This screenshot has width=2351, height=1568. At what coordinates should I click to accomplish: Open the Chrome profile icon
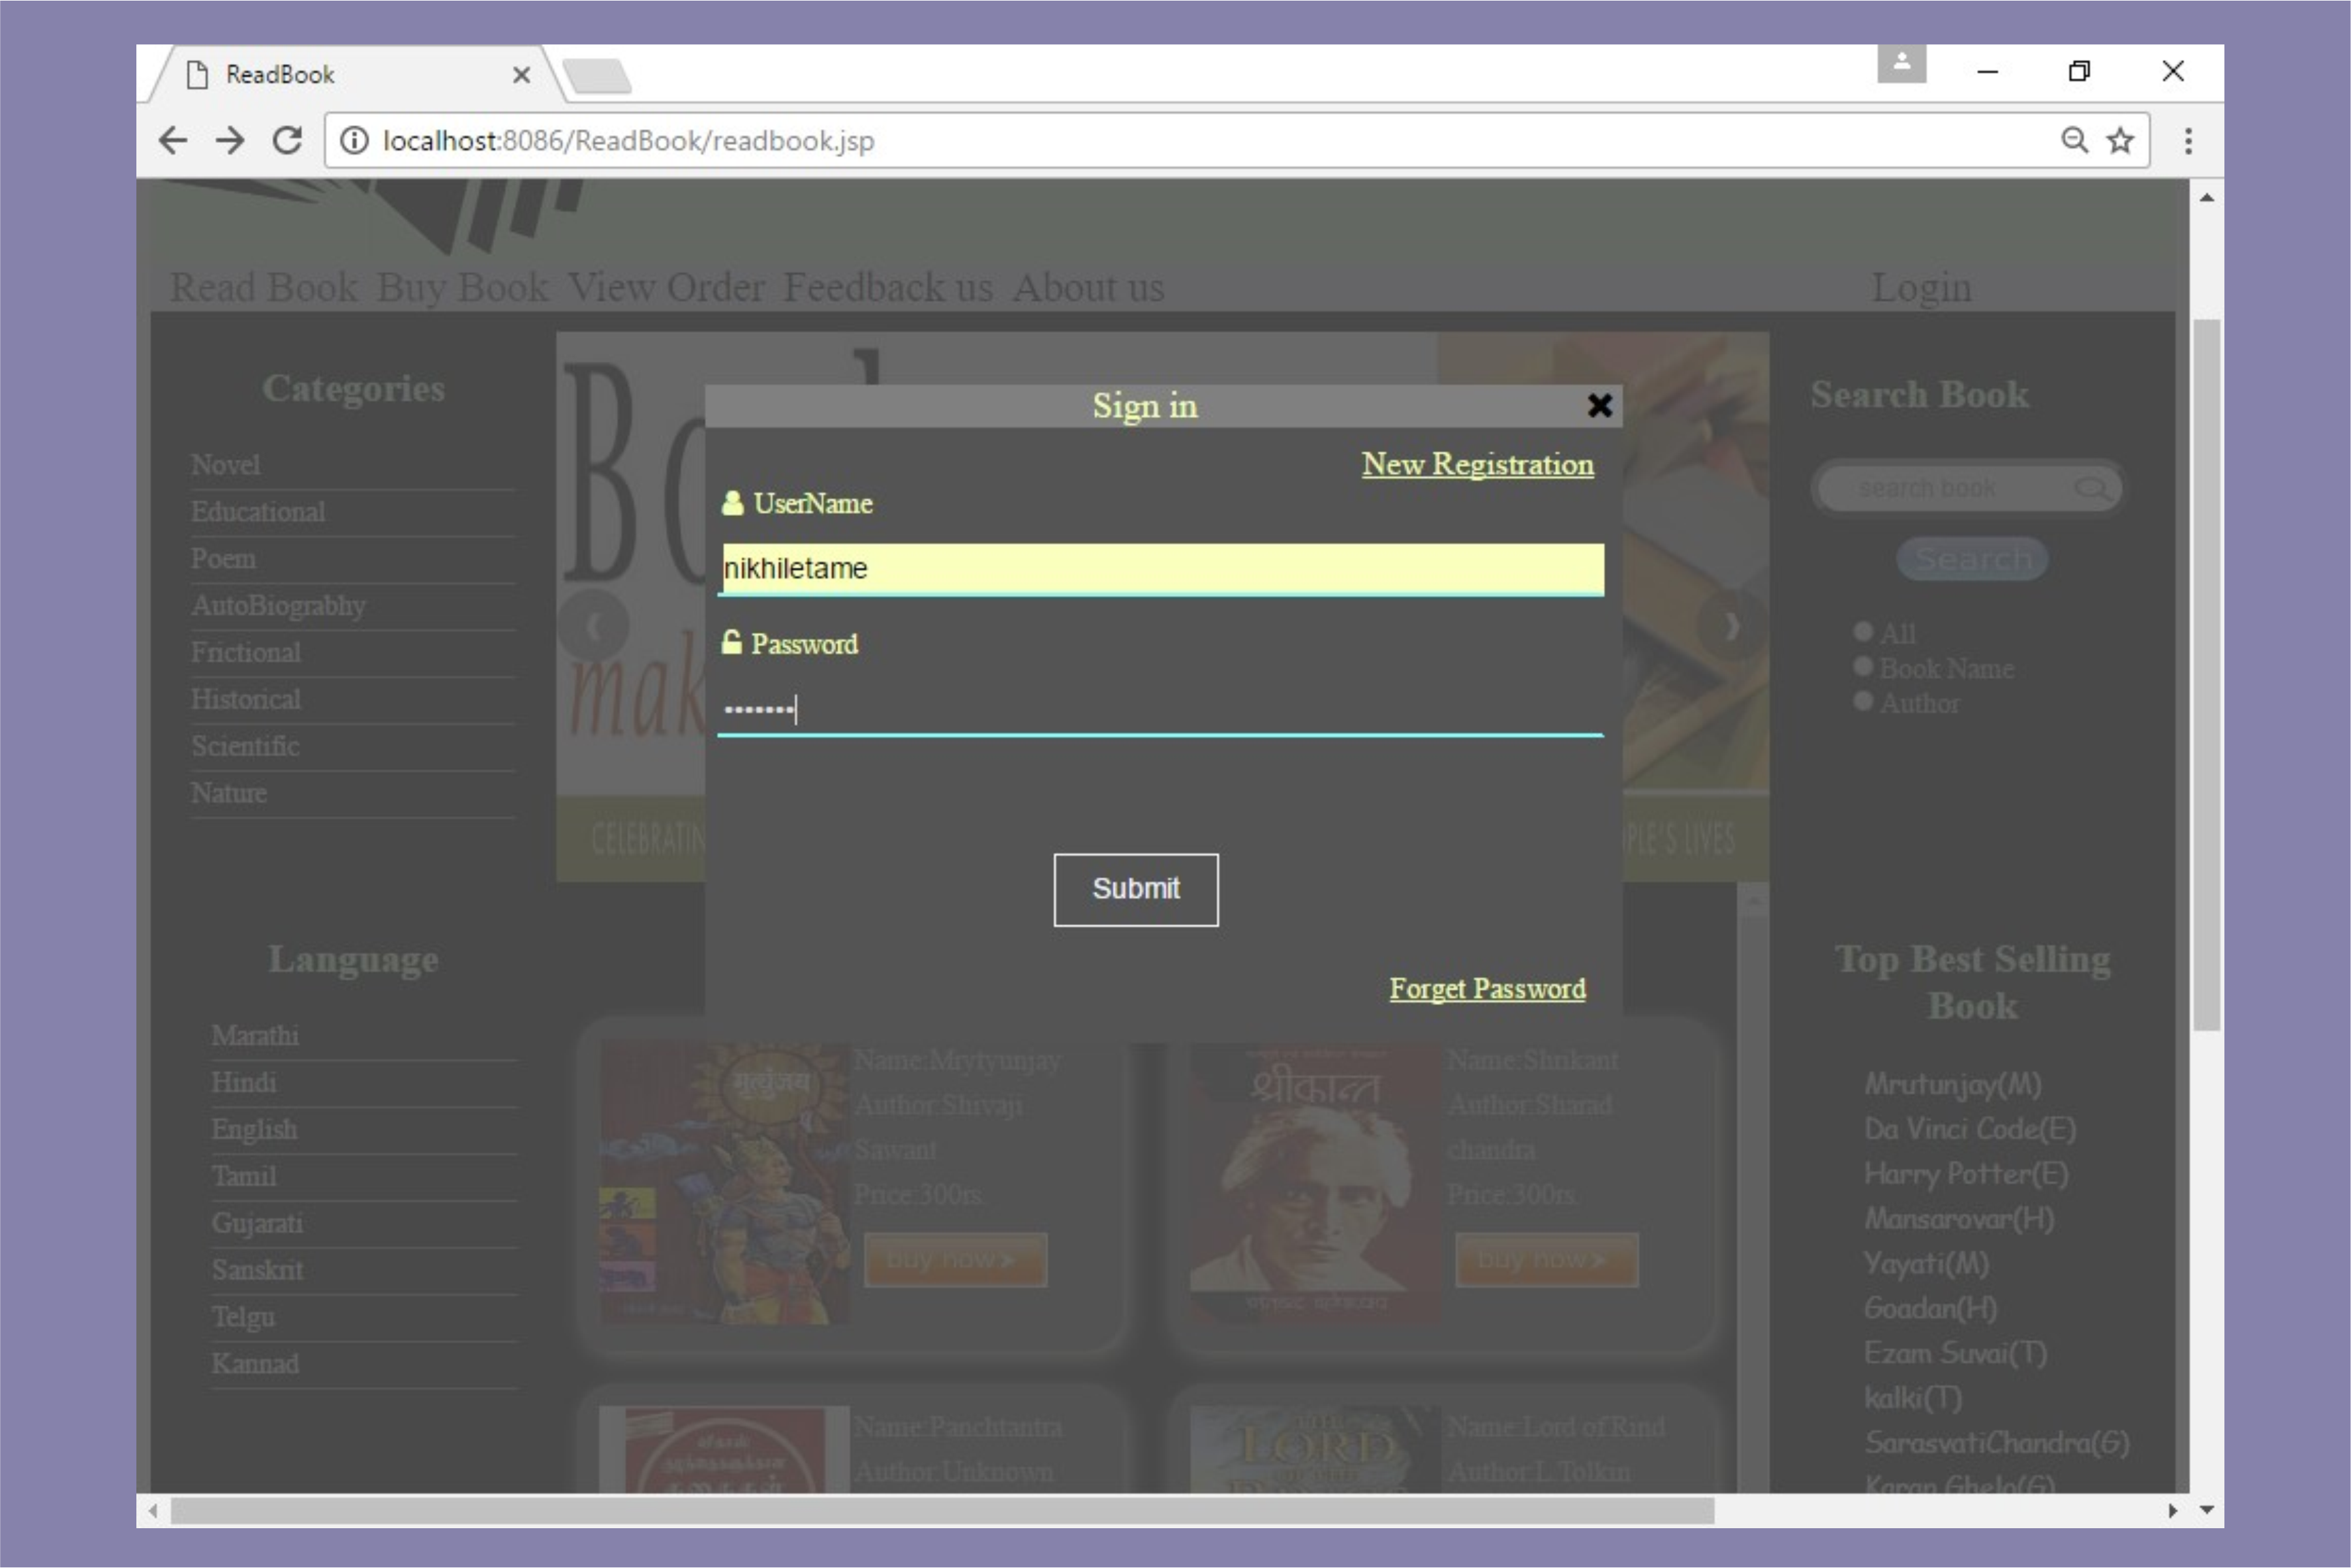(1901, 63)
